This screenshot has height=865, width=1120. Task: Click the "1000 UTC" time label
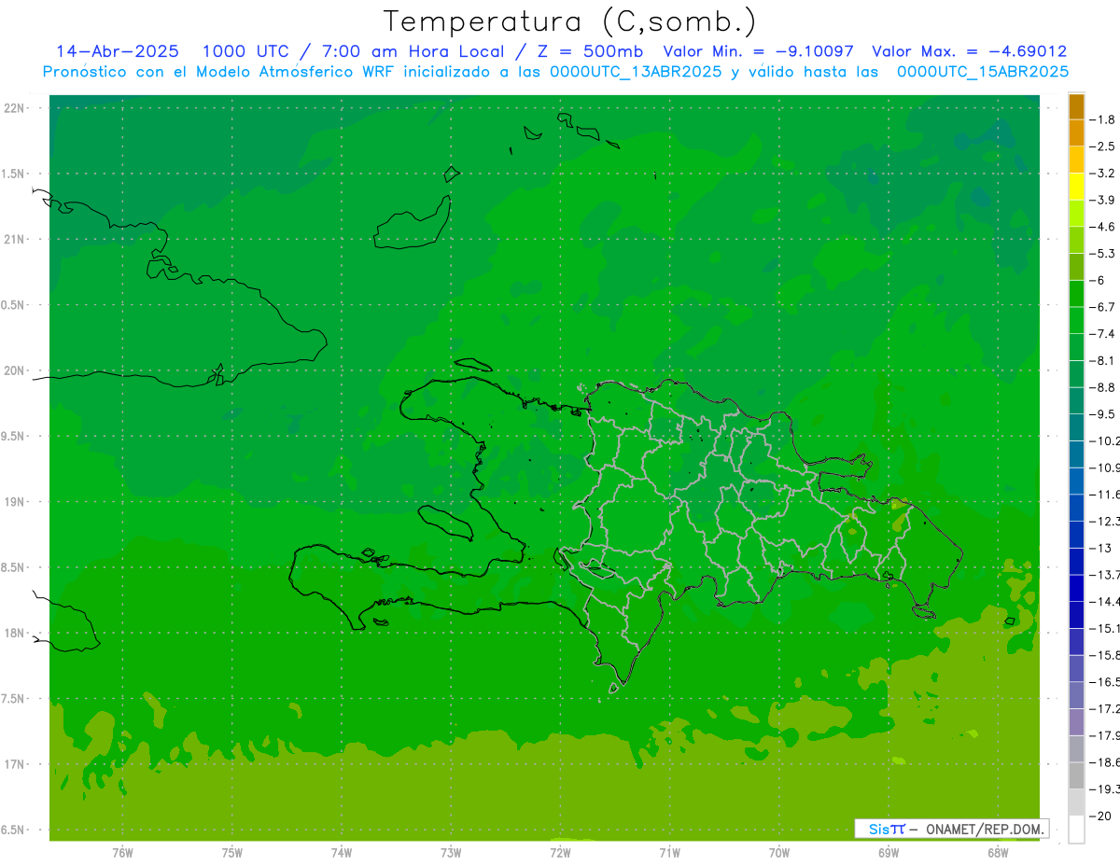245,51
